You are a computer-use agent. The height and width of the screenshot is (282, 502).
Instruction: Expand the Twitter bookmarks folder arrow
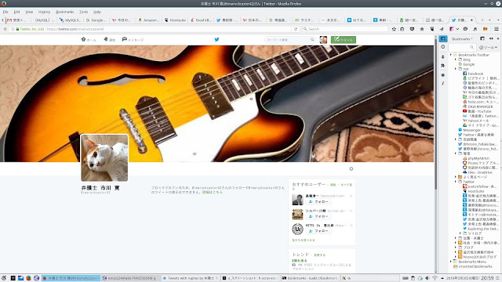click(456, 182)
